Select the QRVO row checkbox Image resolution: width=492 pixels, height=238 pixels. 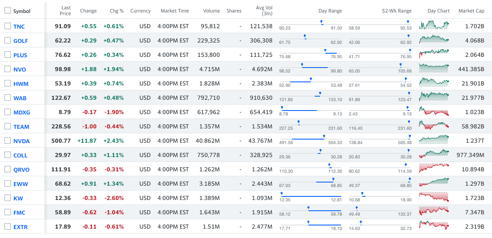pos(8,170)
